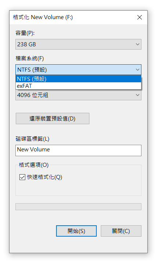Expand the 4096 位元組 allocation size dropdown
The image size is (155, 262).
[x=78, y=95]
